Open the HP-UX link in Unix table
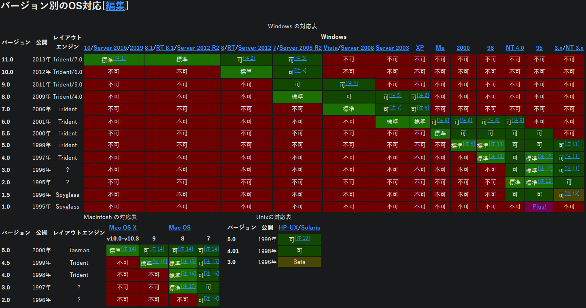Image resolution: width=586 pixels, height=308 pixels. coord(288,228)
